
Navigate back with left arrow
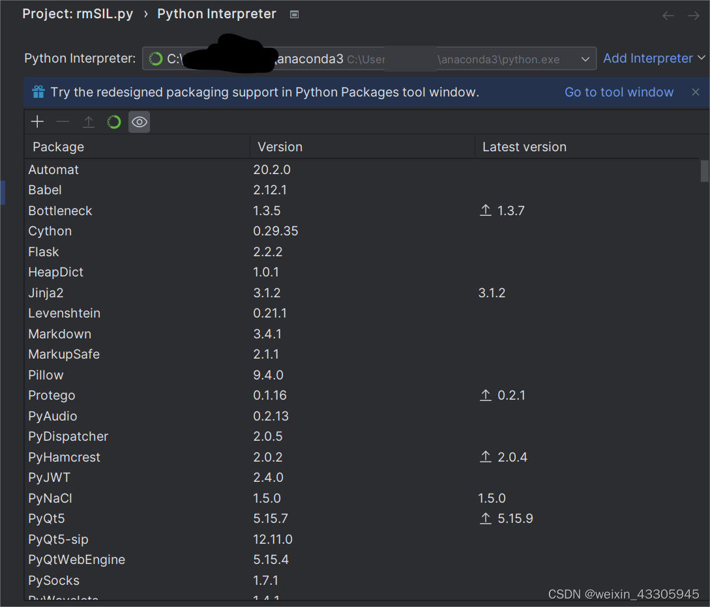(x=668, y=16)
